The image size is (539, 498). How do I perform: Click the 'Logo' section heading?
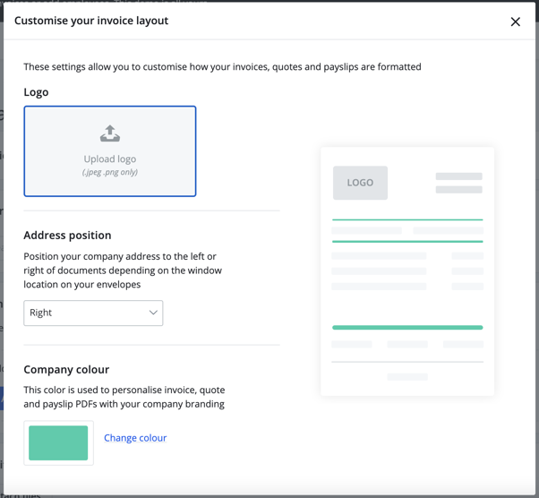point(36,92)
